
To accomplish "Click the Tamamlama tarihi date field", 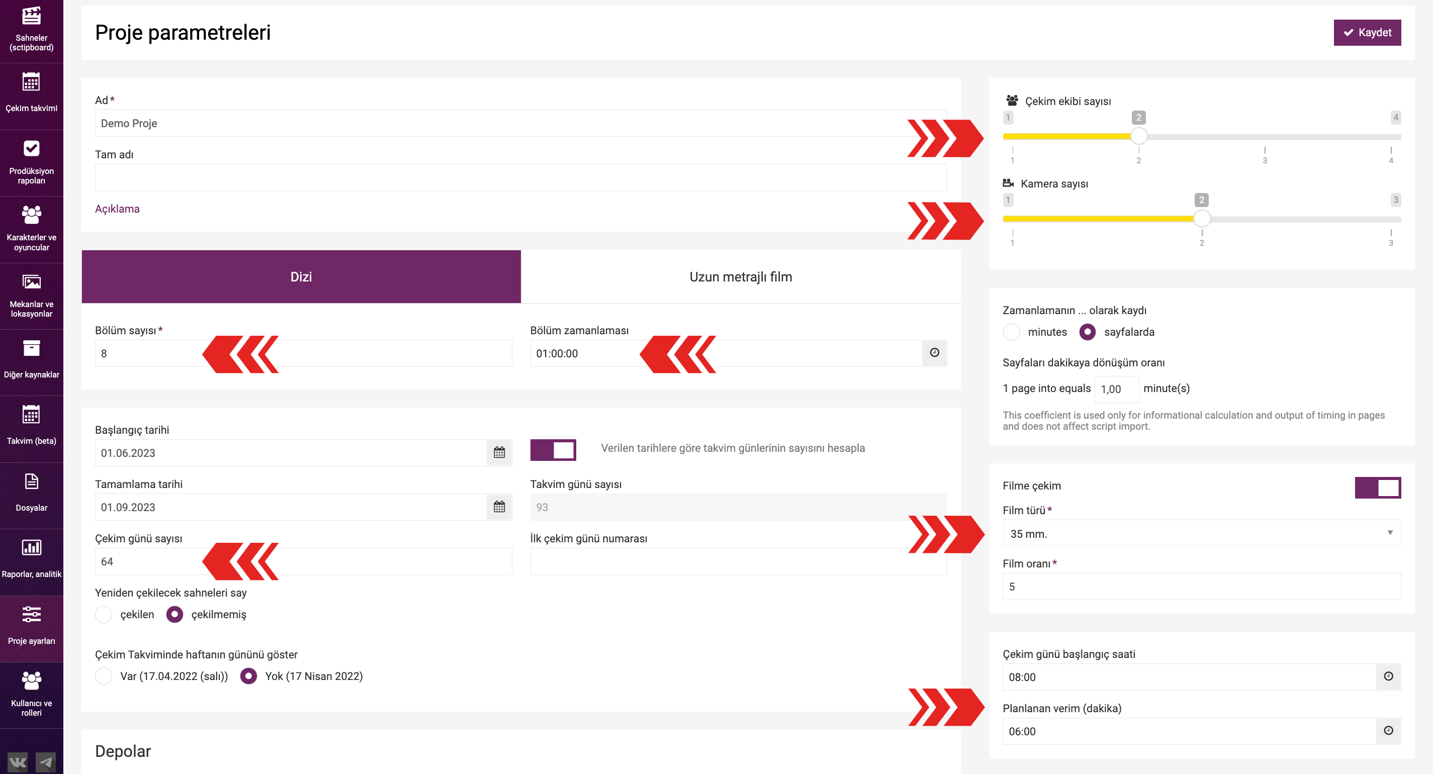I will [291, 507].
